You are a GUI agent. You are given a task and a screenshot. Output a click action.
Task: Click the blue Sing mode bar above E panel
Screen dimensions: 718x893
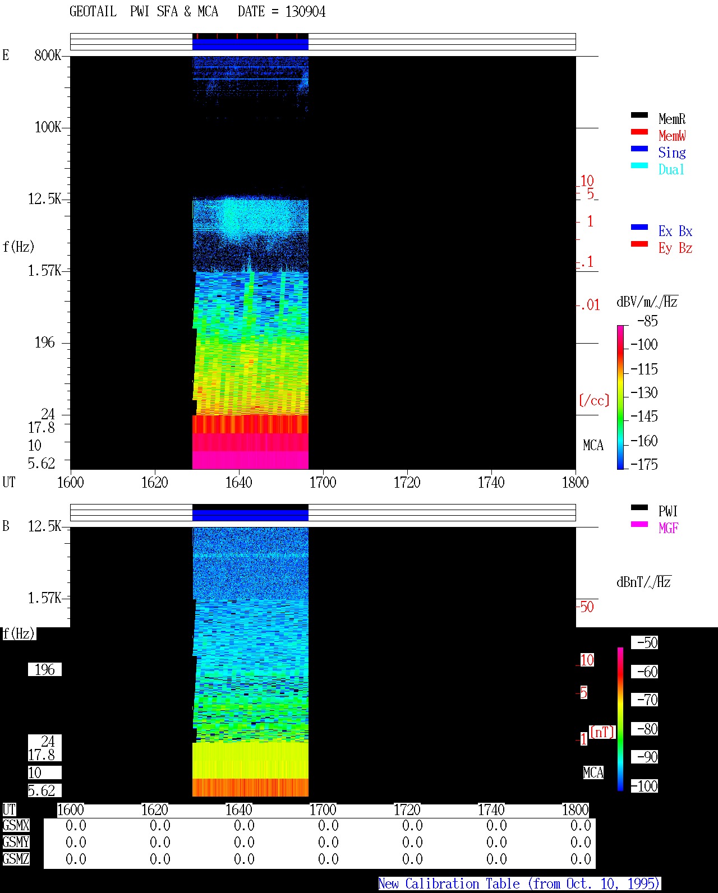point(250,44)
